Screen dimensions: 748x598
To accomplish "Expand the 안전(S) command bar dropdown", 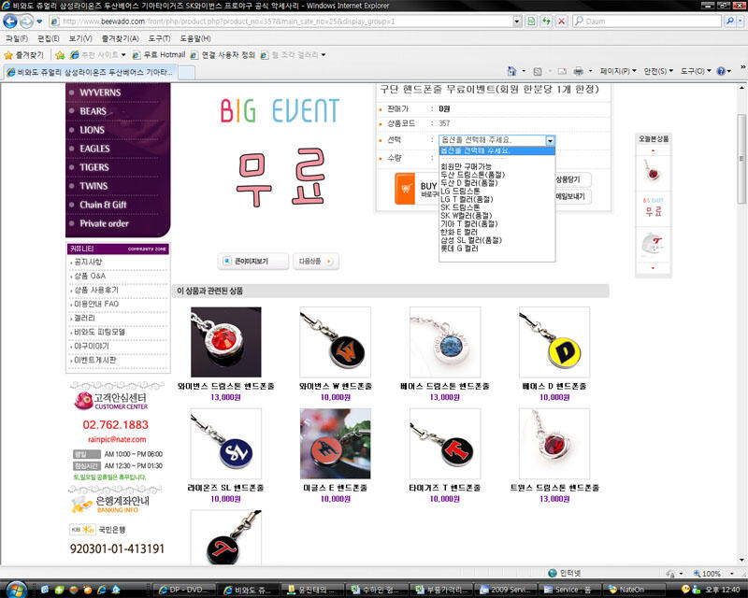I will point(658,71).
